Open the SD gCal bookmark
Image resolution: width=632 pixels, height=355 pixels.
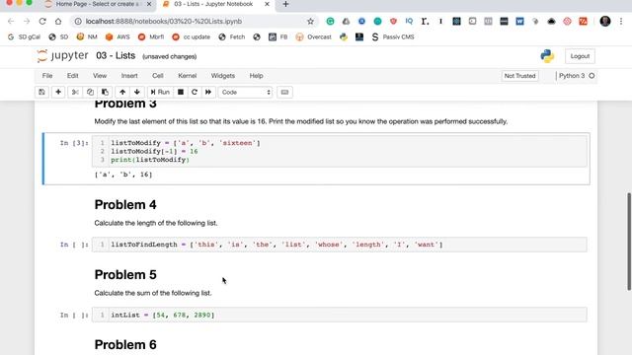coord(24,37)
